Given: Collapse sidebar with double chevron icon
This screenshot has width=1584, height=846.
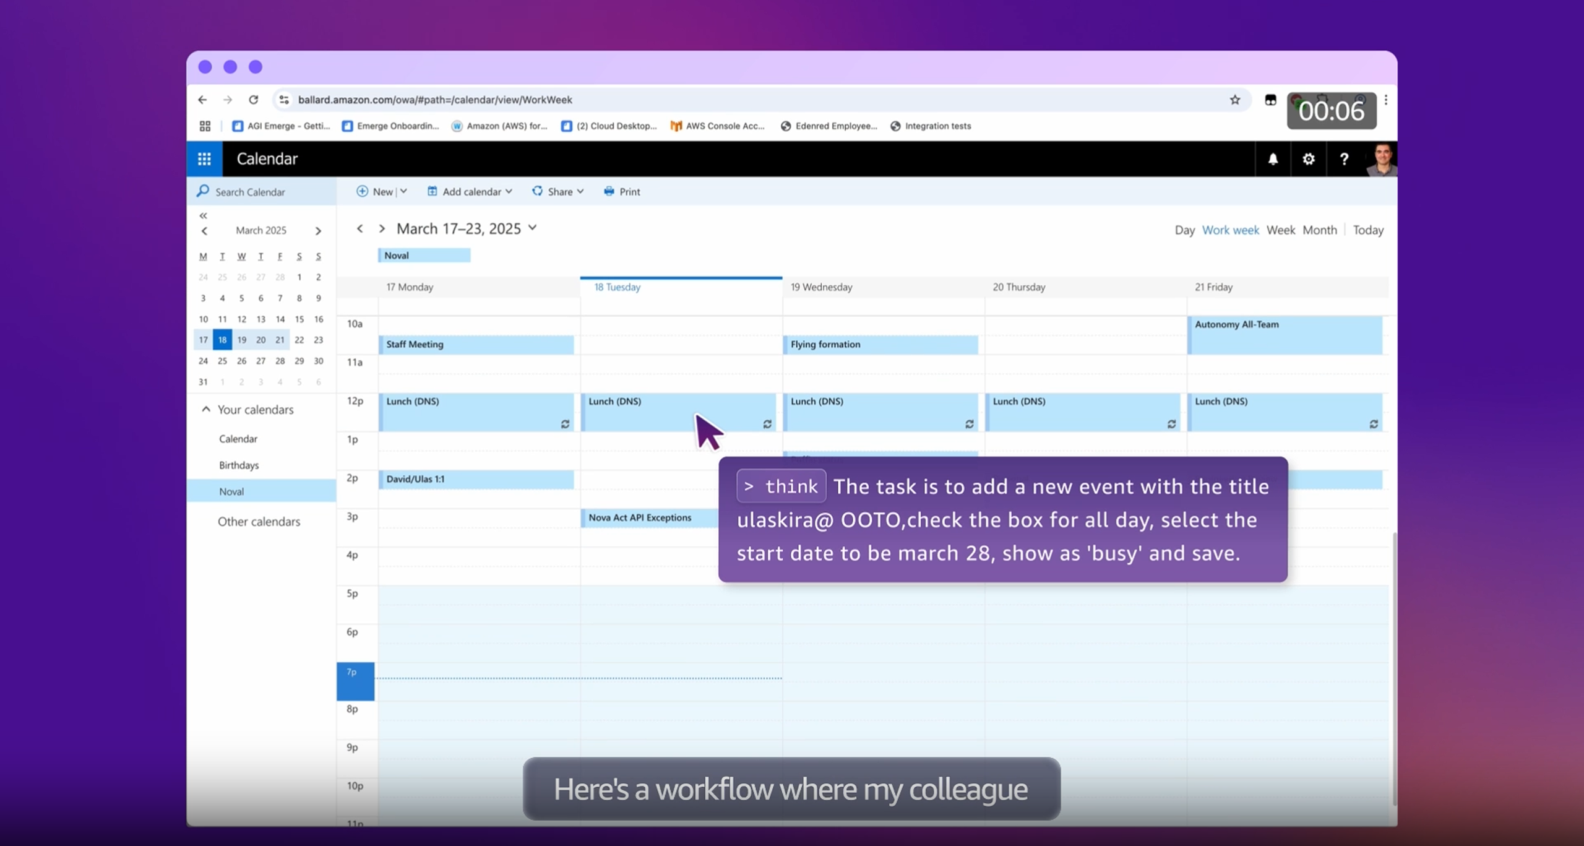Looking at the screenshot, I should 203,215.
